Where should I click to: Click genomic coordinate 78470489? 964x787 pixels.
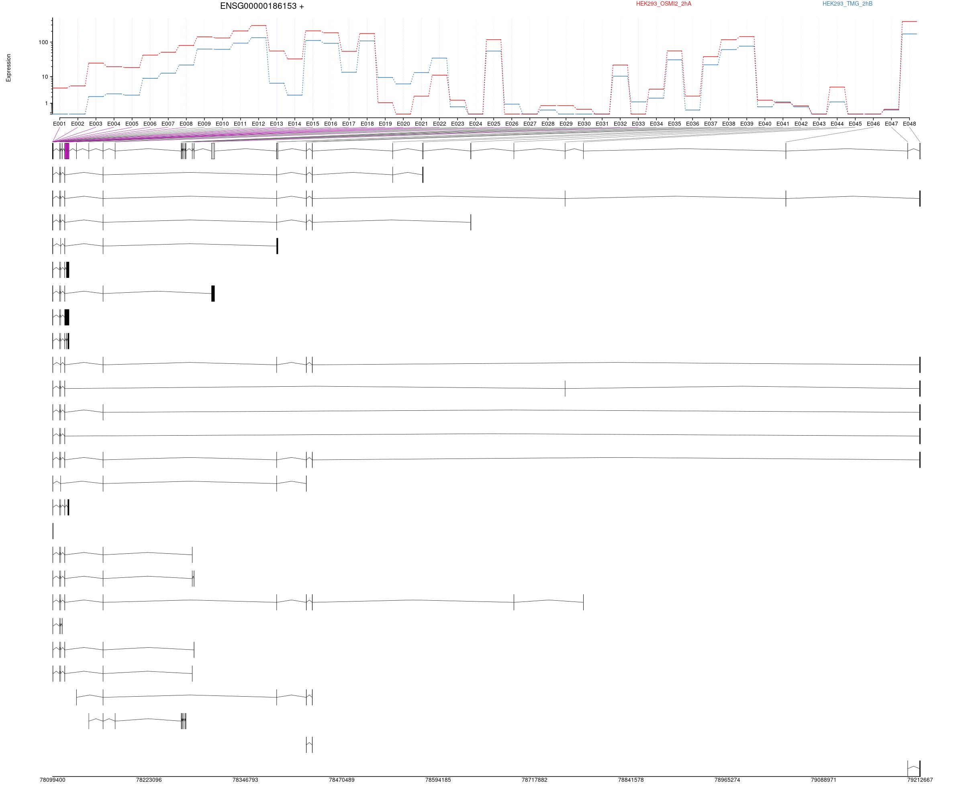pos(342,780)
